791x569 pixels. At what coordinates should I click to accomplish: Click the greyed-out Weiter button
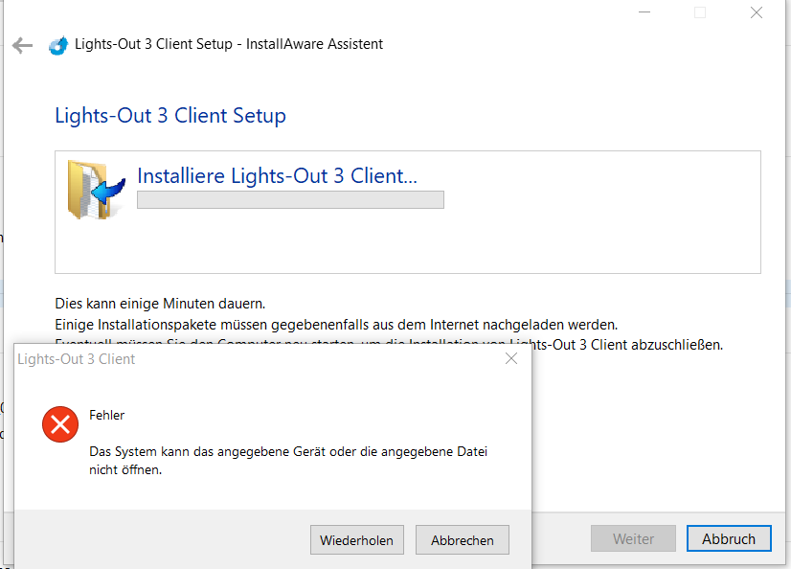pyautogui.click(x=633, y=539)
